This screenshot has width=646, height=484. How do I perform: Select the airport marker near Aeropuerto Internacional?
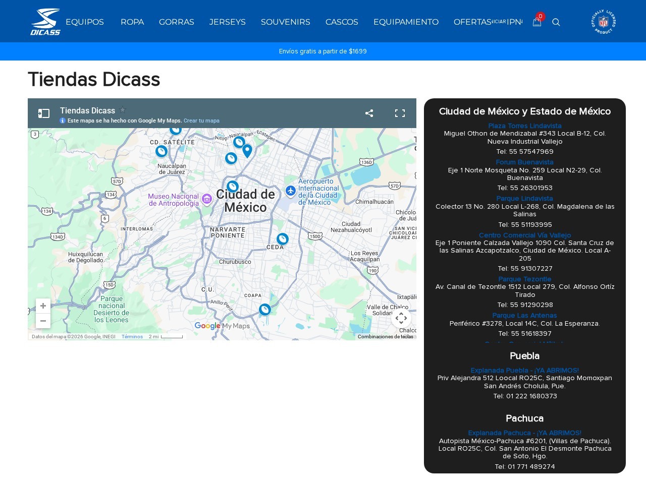tap(291, 192)
